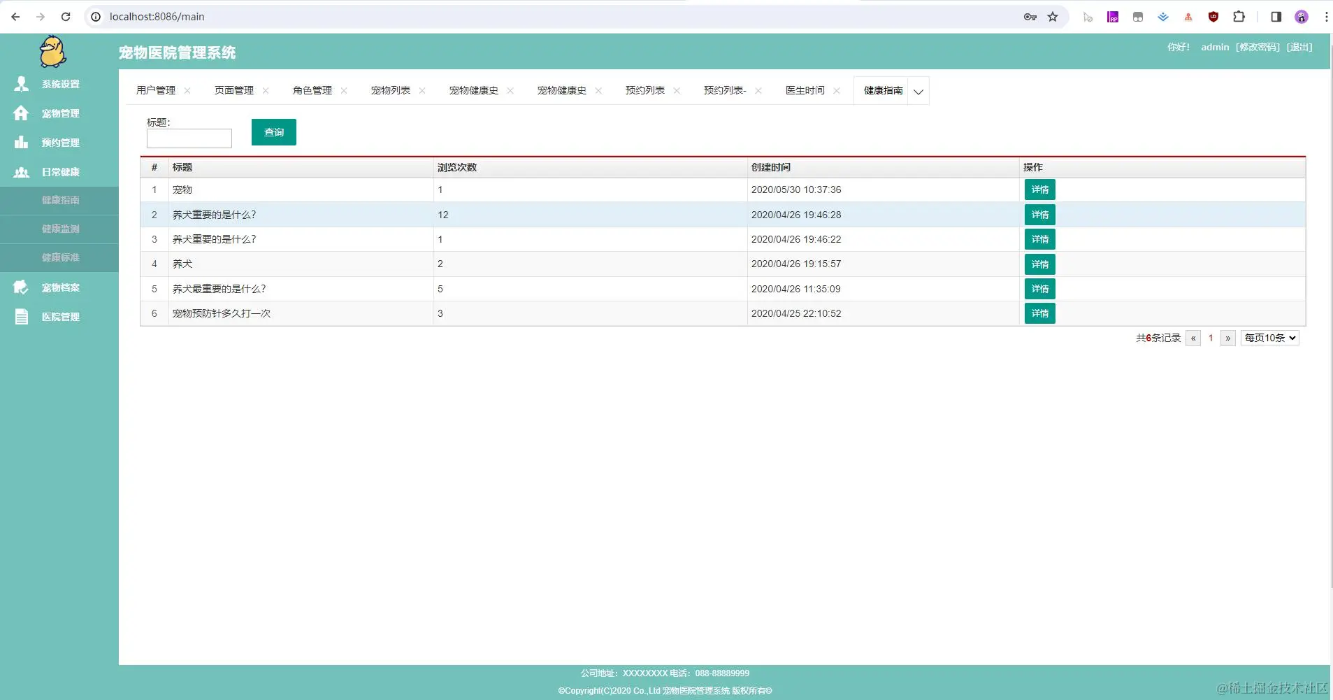This screenshot has width=1333, height=700.
Task: Open browser three-dot menu
Action: click(x=1325, y=17)
